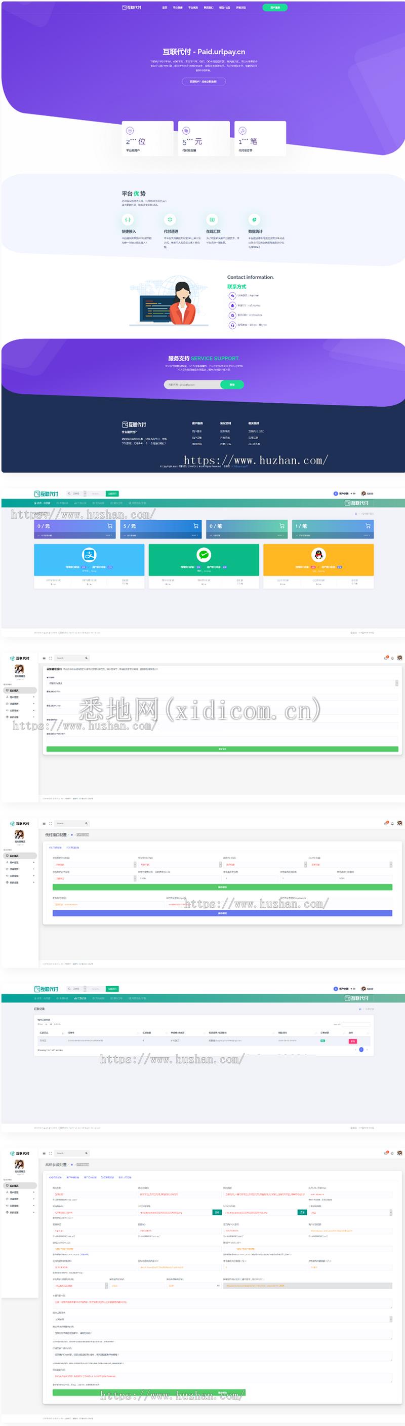Click the green status badge in the orders table row
The height and width of the screenshot is (1426, 405).
[x=322, y=1042]
